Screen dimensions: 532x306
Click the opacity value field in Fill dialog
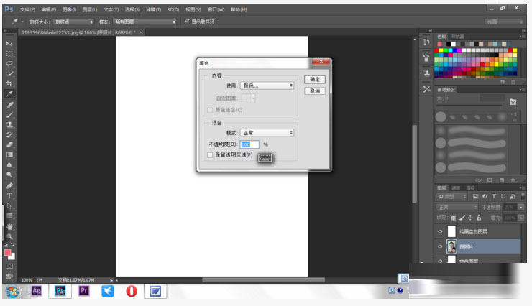(x=249, y=144)
